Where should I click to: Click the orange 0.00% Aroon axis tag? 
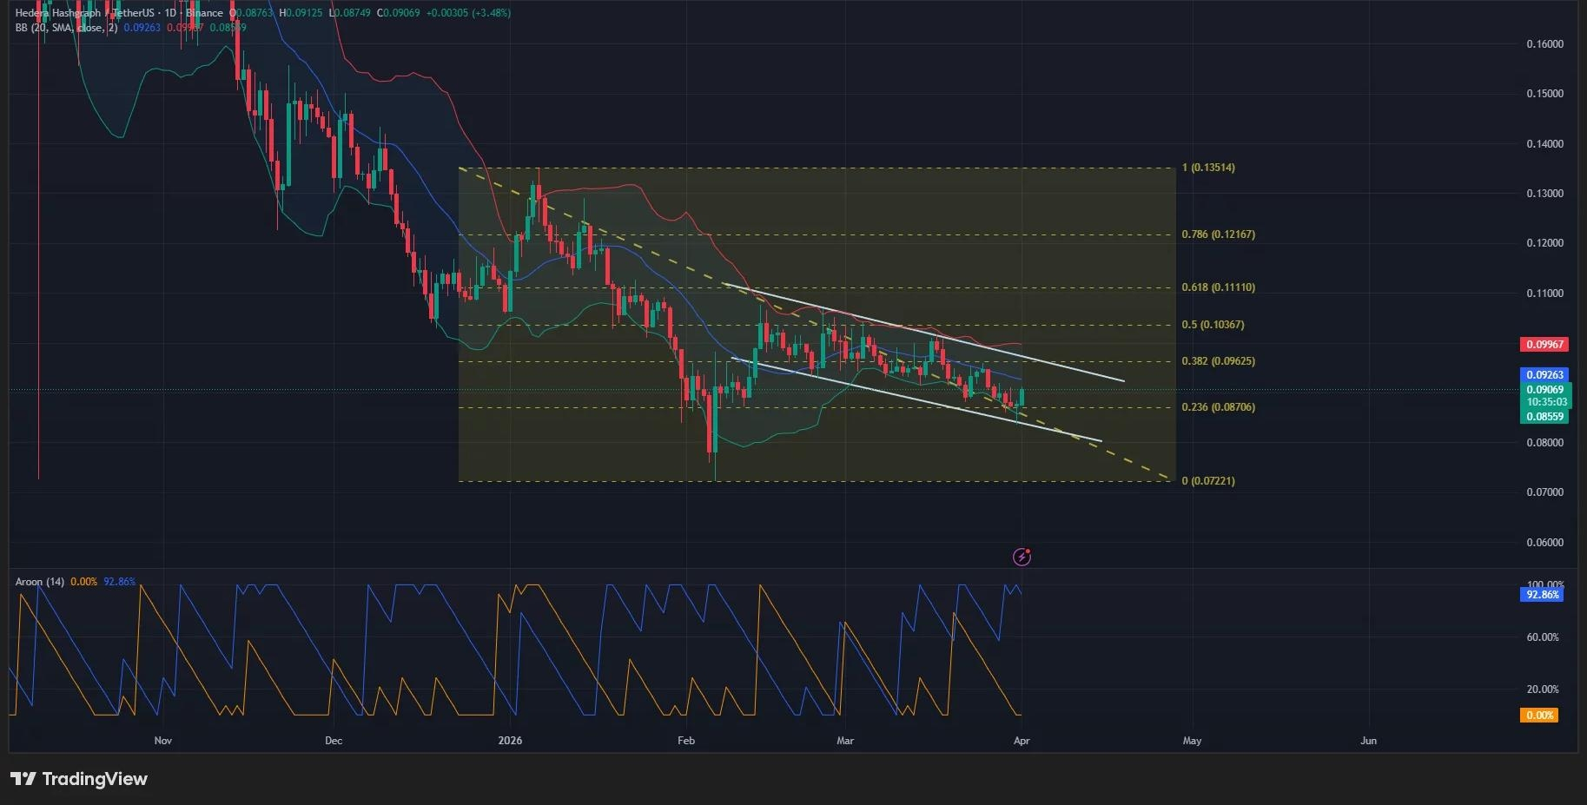pyautogui.click(x=1539, y=716)
